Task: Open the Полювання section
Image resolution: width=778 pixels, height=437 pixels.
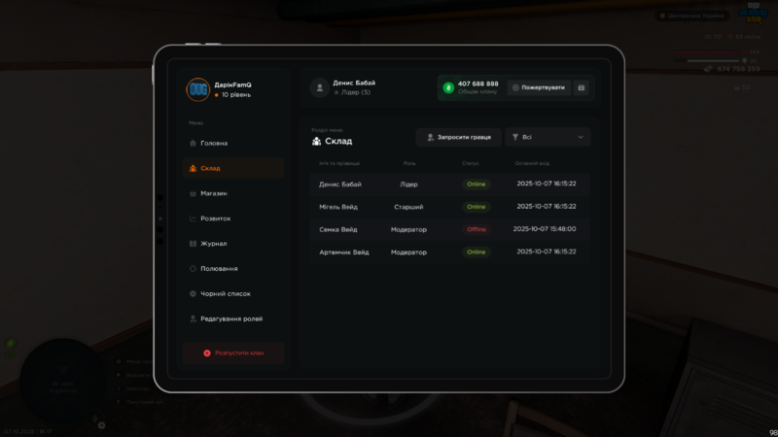Action: coord(232,269)
